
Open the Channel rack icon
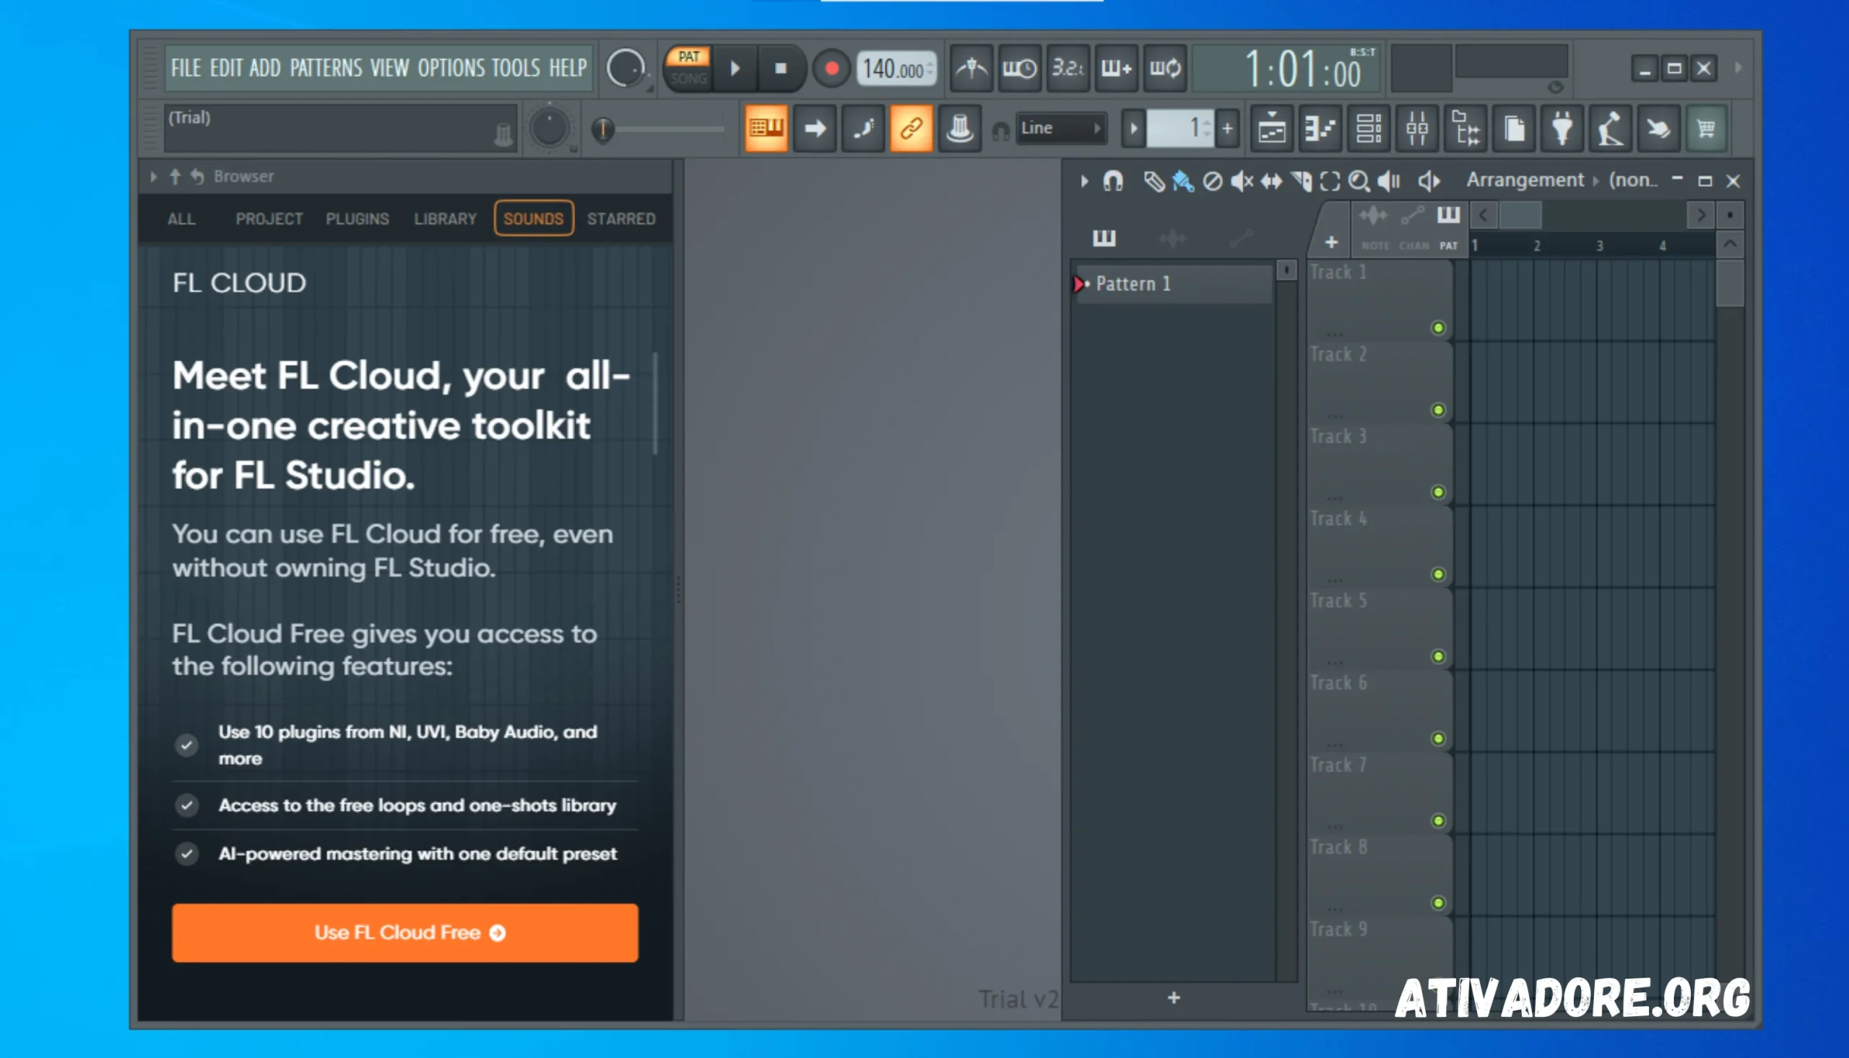1369,129
